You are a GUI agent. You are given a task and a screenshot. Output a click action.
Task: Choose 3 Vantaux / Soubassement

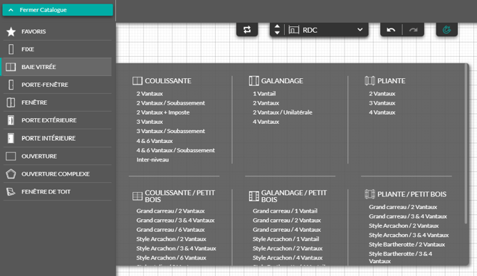(170, 132)
